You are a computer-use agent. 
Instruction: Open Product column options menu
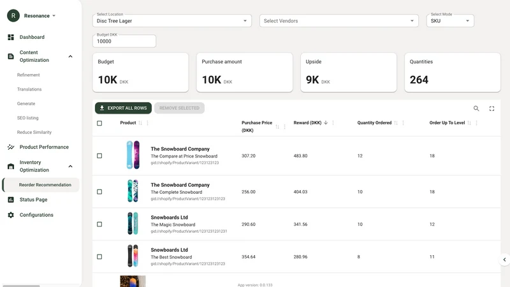[148, 123]
